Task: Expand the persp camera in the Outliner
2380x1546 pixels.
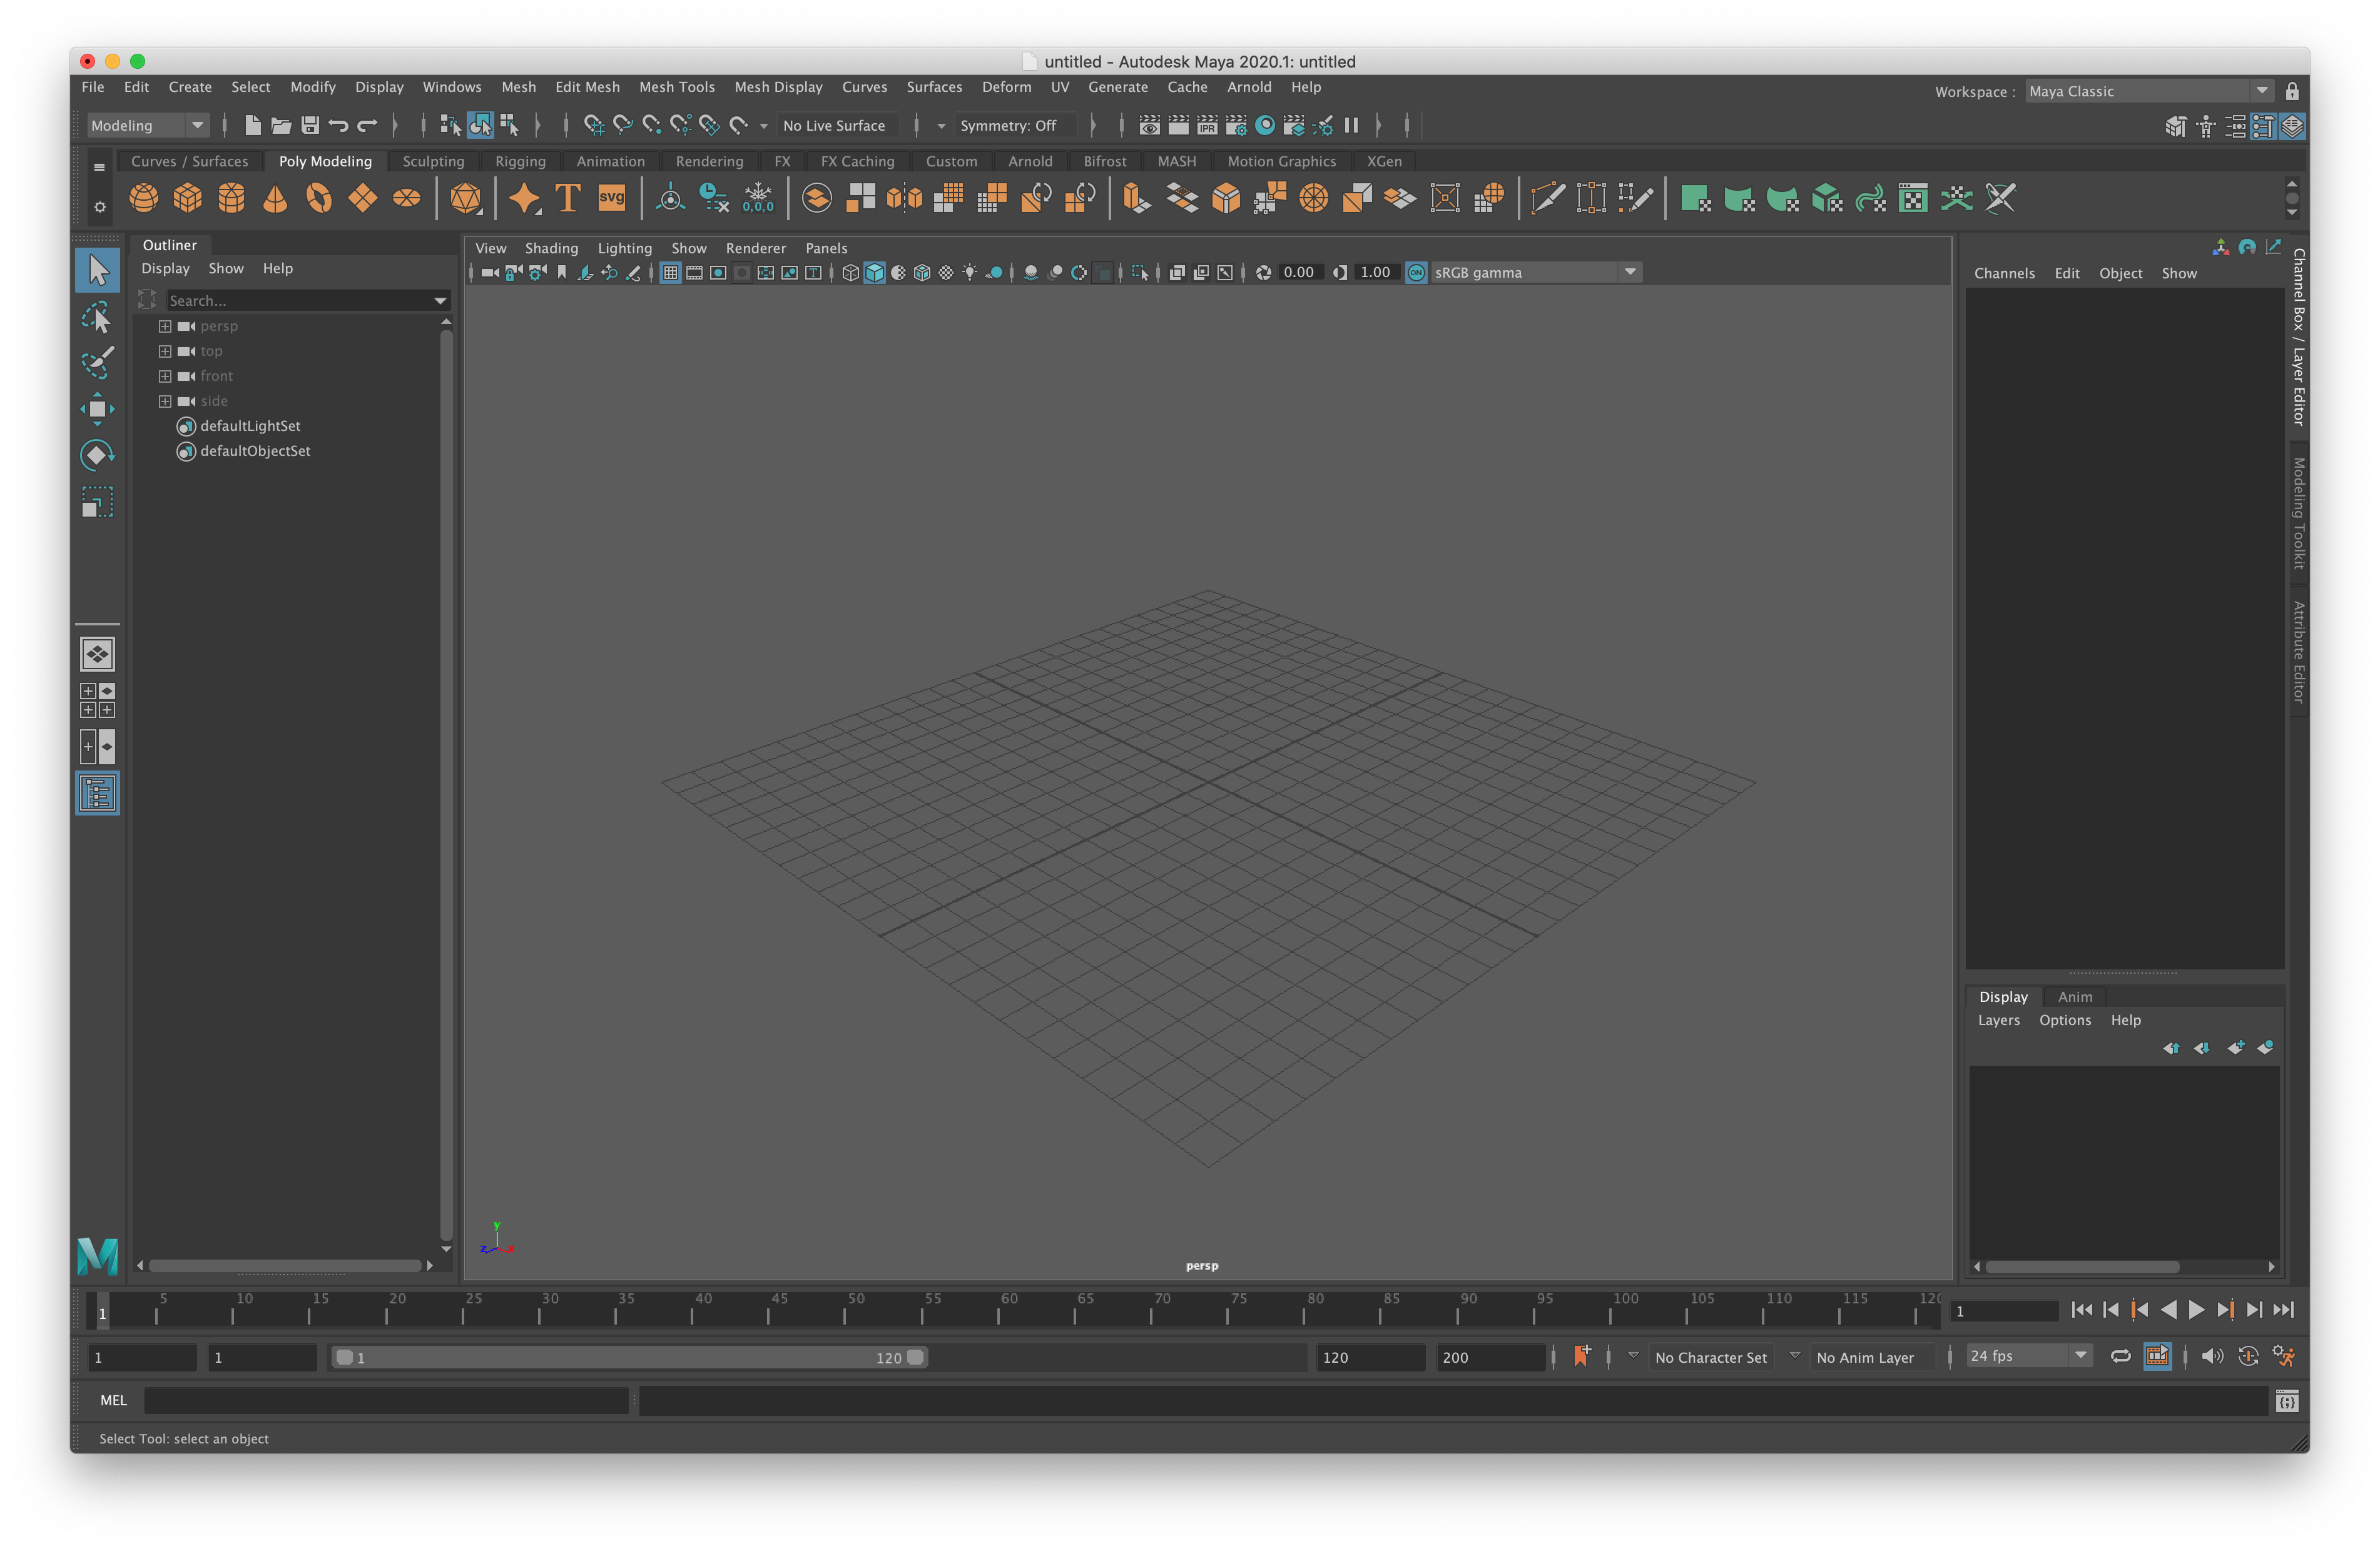Action: 165,326
